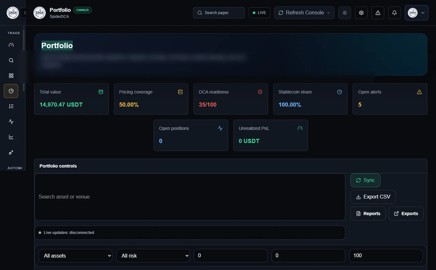Click the 14,970.47 USDT total value
This screenshot has width=436, height=270.
click(61, 105)
